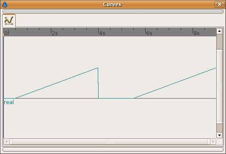Click the 'real' curve label

click(x=9, y=102)
